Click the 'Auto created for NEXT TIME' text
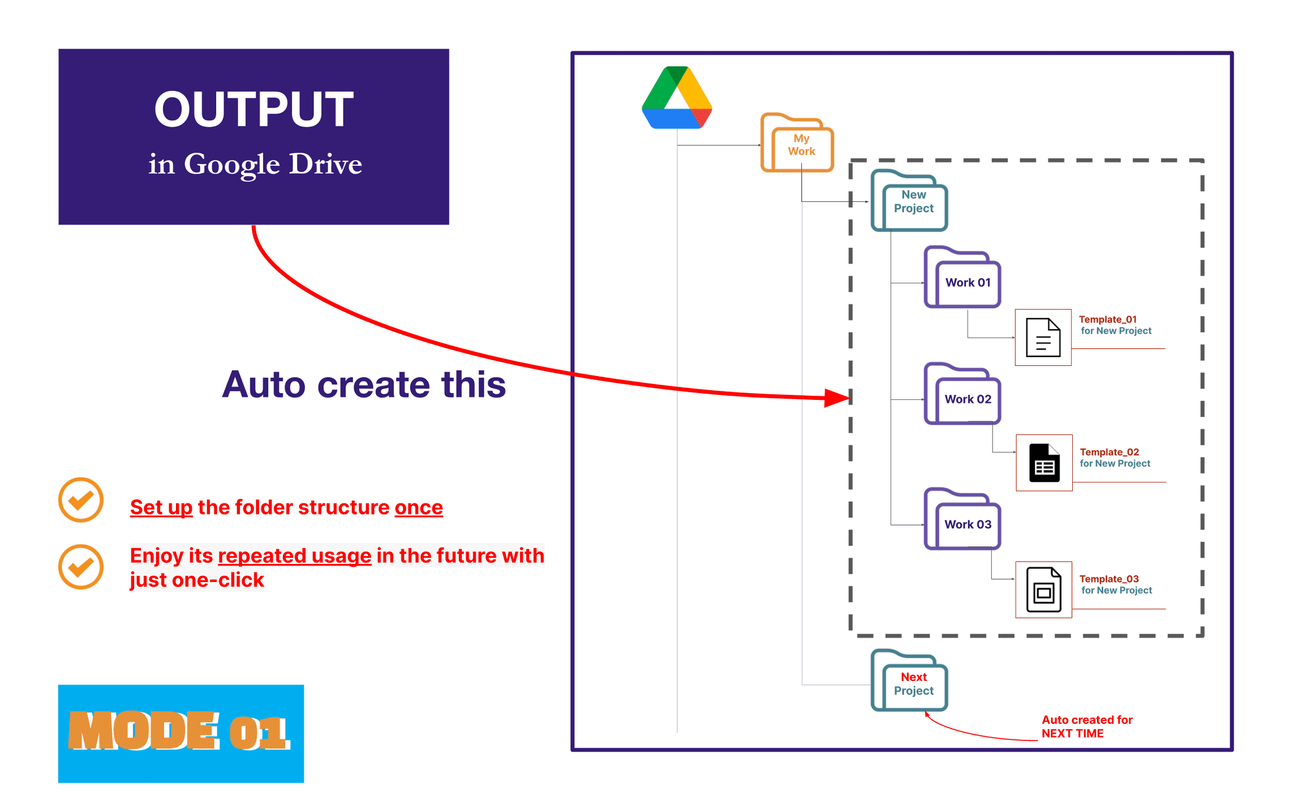 click(1087, 727)
